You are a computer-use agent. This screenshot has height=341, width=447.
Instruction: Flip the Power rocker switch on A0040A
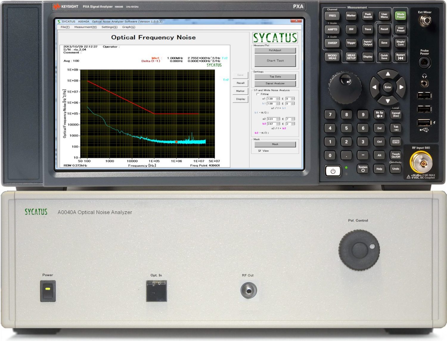[48, 291]
